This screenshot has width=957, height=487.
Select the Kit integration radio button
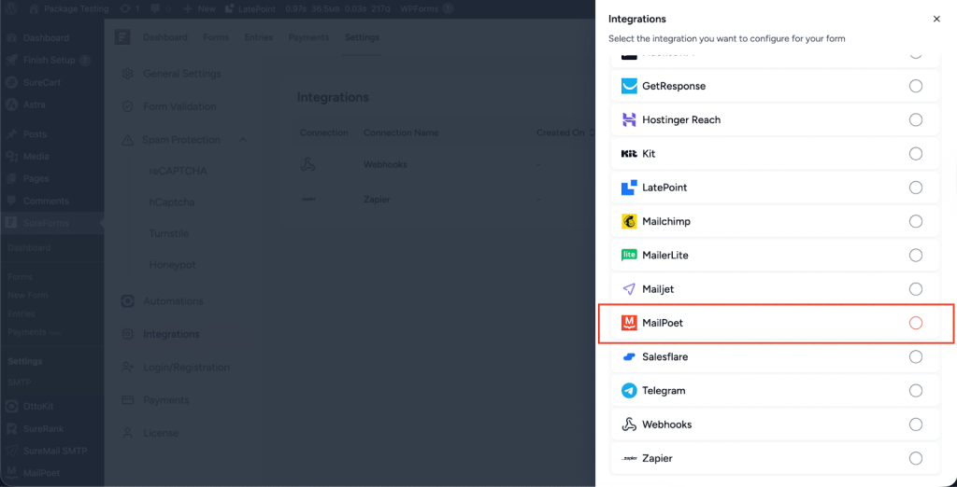[915, 154]
